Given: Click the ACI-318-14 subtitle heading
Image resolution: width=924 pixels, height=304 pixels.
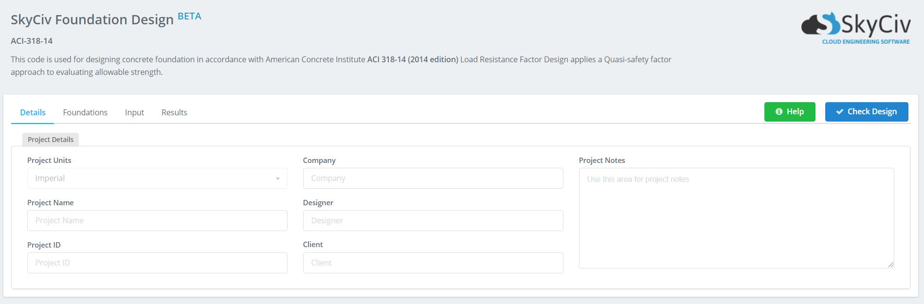Looking at the screenshot, I should 32,41.
